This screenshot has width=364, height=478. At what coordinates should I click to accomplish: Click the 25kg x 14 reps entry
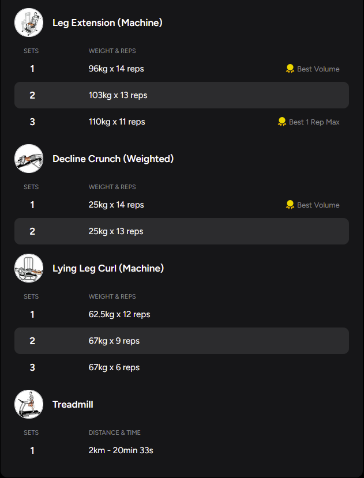(x=117, y=205)
